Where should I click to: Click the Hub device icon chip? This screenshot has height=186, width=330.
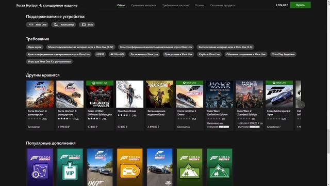point(87,25)
